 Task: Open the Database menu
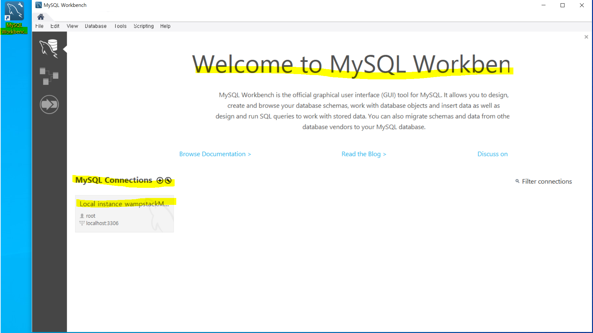coord(96,26)
